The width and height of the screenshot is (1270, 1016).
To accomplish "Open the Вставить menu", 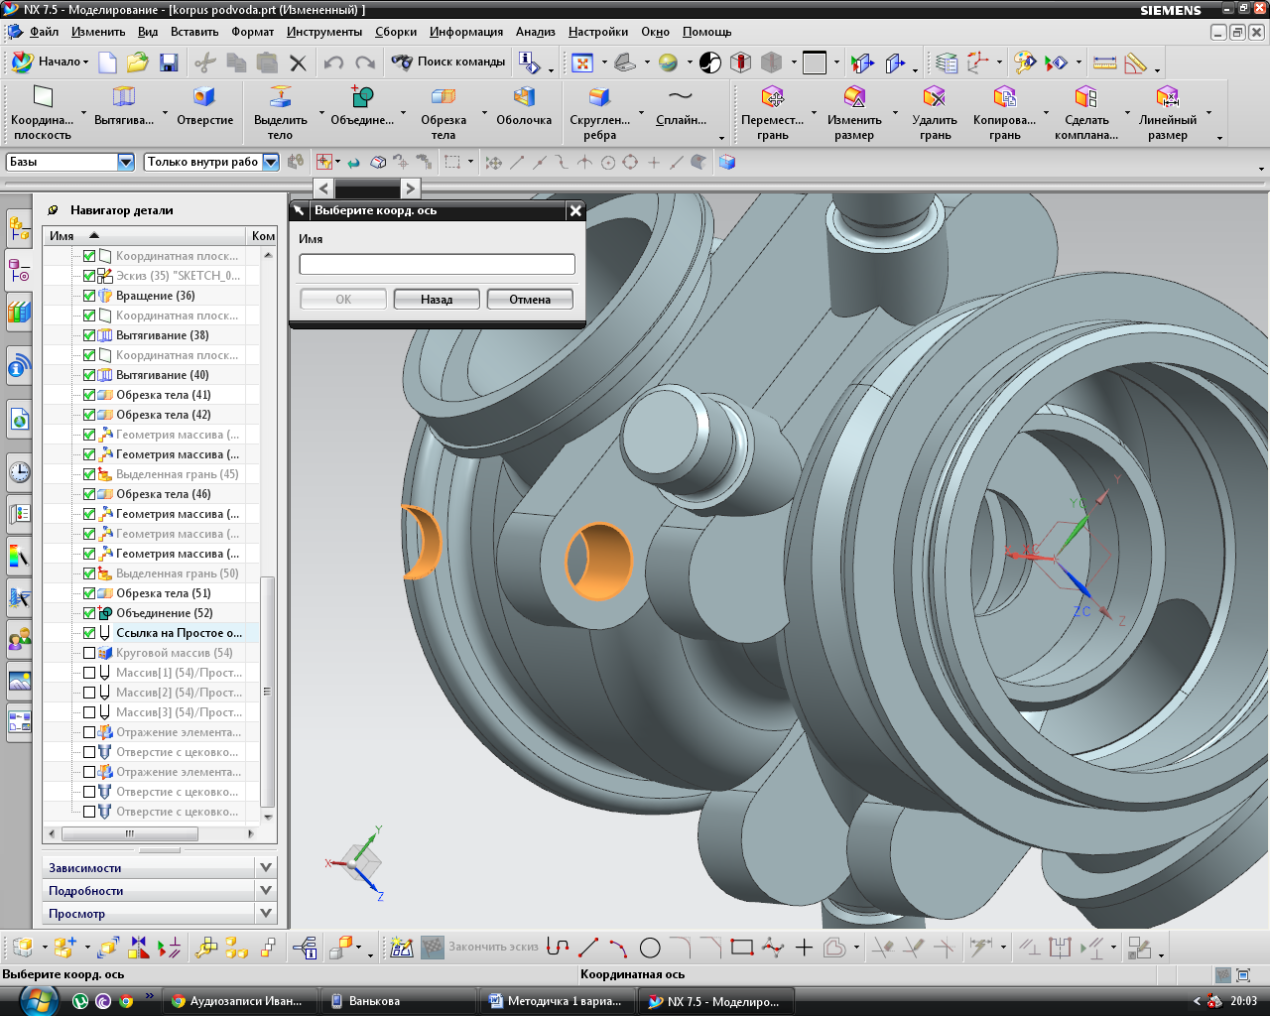I will [194, 32].
